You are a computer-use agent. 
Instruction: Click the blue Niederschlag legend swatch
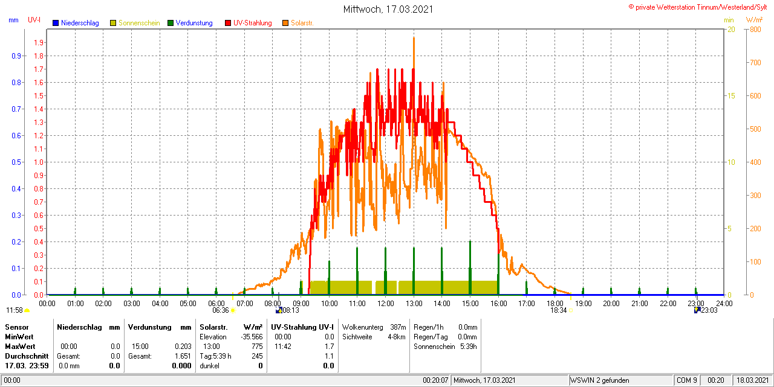pyautogui.click(x=56, y=23)
